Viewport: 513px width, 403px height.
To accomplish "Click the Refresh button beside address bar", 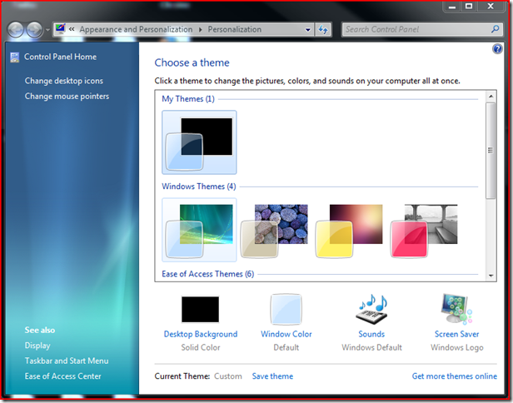I will click(x=323, y=30).
